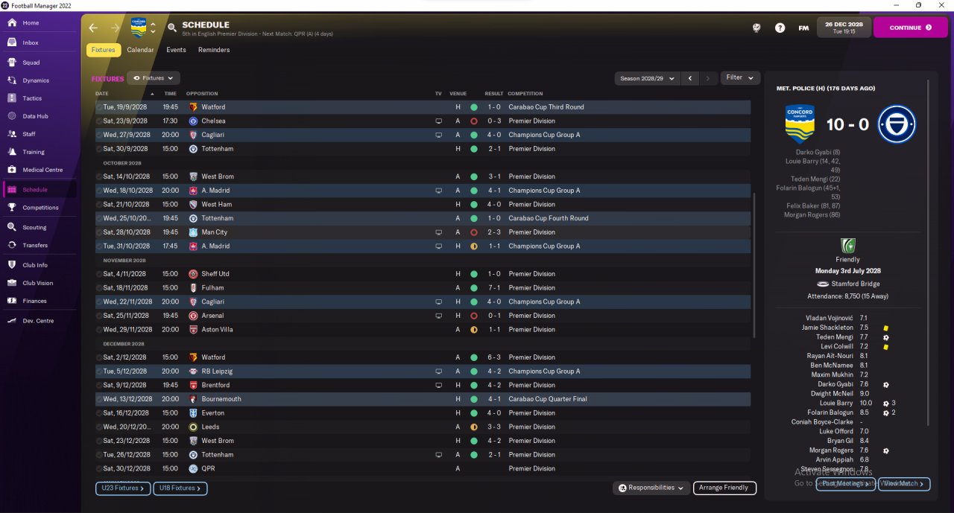Open the Inbox sidebar icon
954x513 pixels.
[12, 42]
